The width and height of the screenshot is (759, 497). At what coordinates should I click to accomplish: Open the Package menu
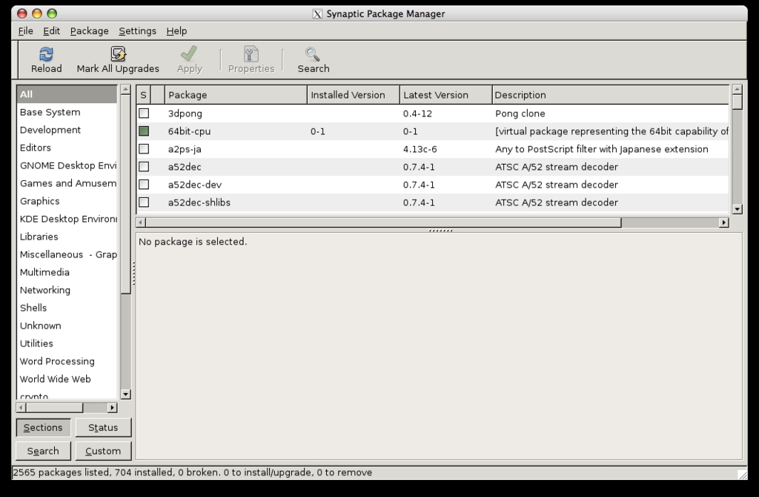pos(89,31)
